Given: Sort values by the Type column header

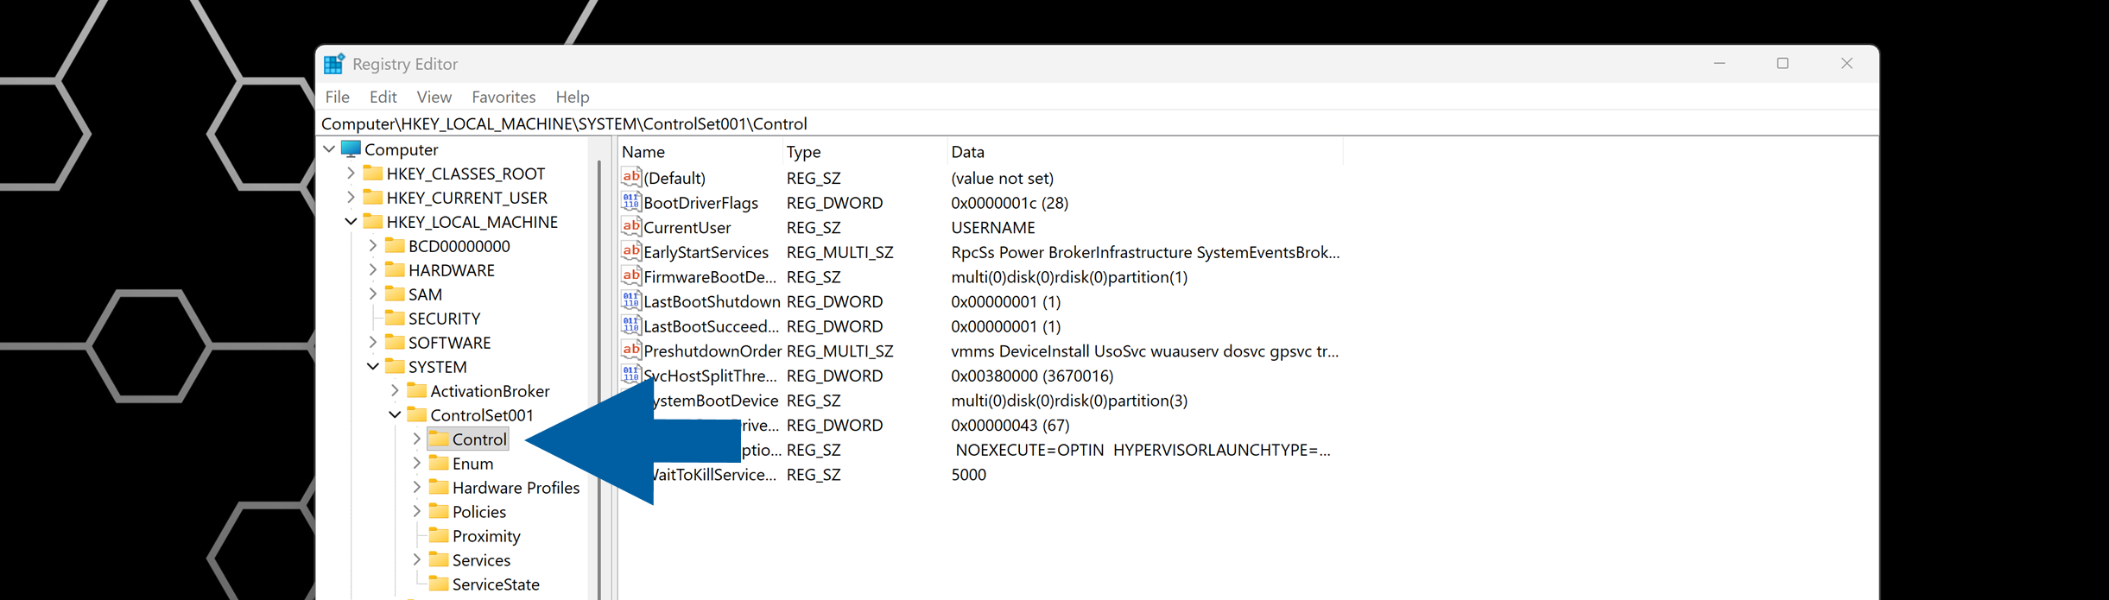Looking at the screenshot, I should [803, 152].
